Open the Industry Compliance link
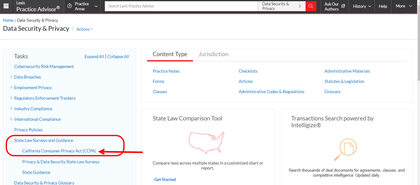The width and height of the screenshot is (420, 185). tap(33, 109)
